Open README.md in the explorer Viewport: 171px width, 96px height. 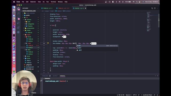coord(30,69)
